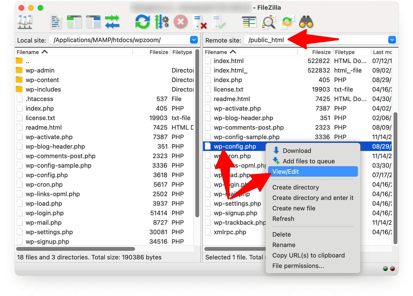This screenshot has width=413, height=296.
Task: Cancel the current operation
Action: click(181, 22)
